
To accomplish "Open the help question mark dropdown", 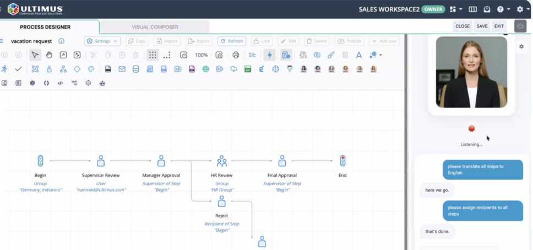I will click(504, 9).
